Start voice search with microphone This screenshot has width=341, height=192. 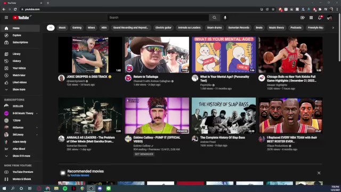(225, 18)
